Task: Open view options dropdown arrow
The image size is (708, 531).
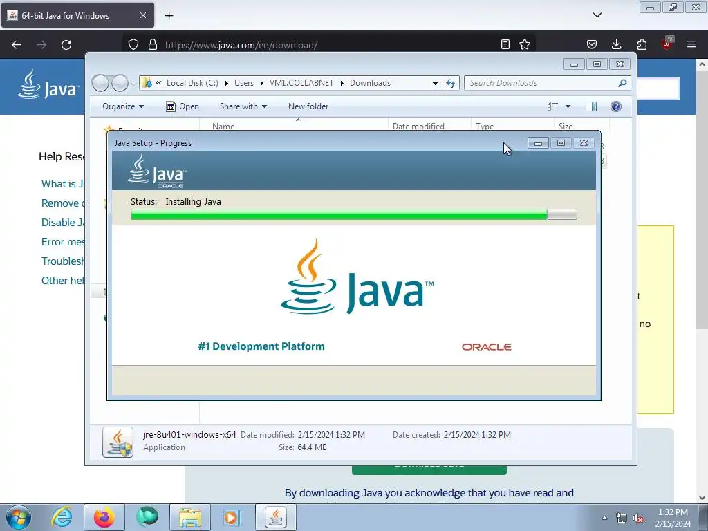Action: [568, 106]
